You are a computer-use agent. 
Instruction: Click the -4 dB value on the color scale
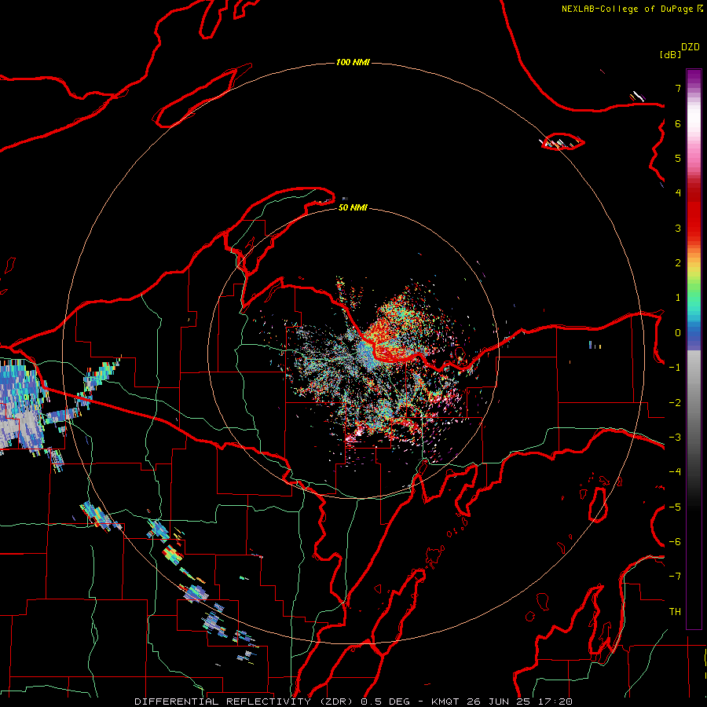tap(675, 472)
